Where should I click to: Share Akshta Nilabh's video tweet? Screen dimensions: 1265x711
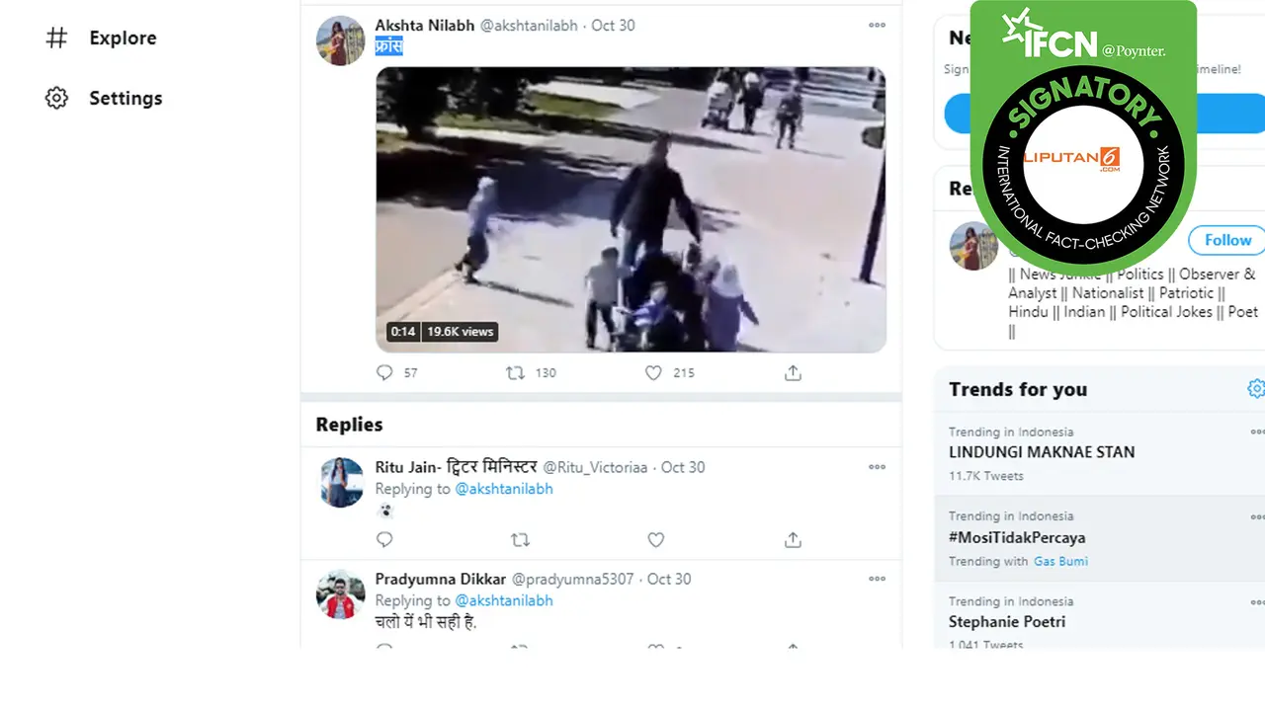click(793, 372)
